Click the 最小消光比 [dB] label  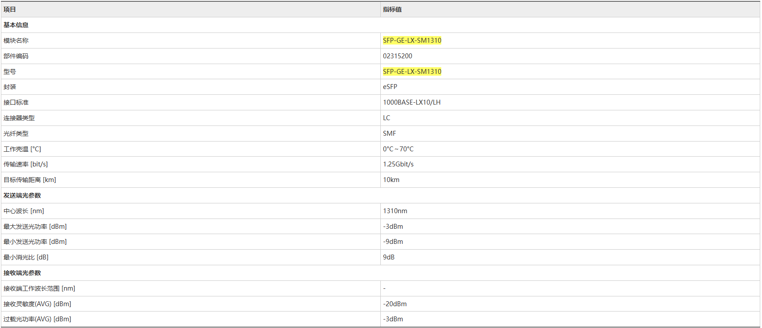coord(26,257)
